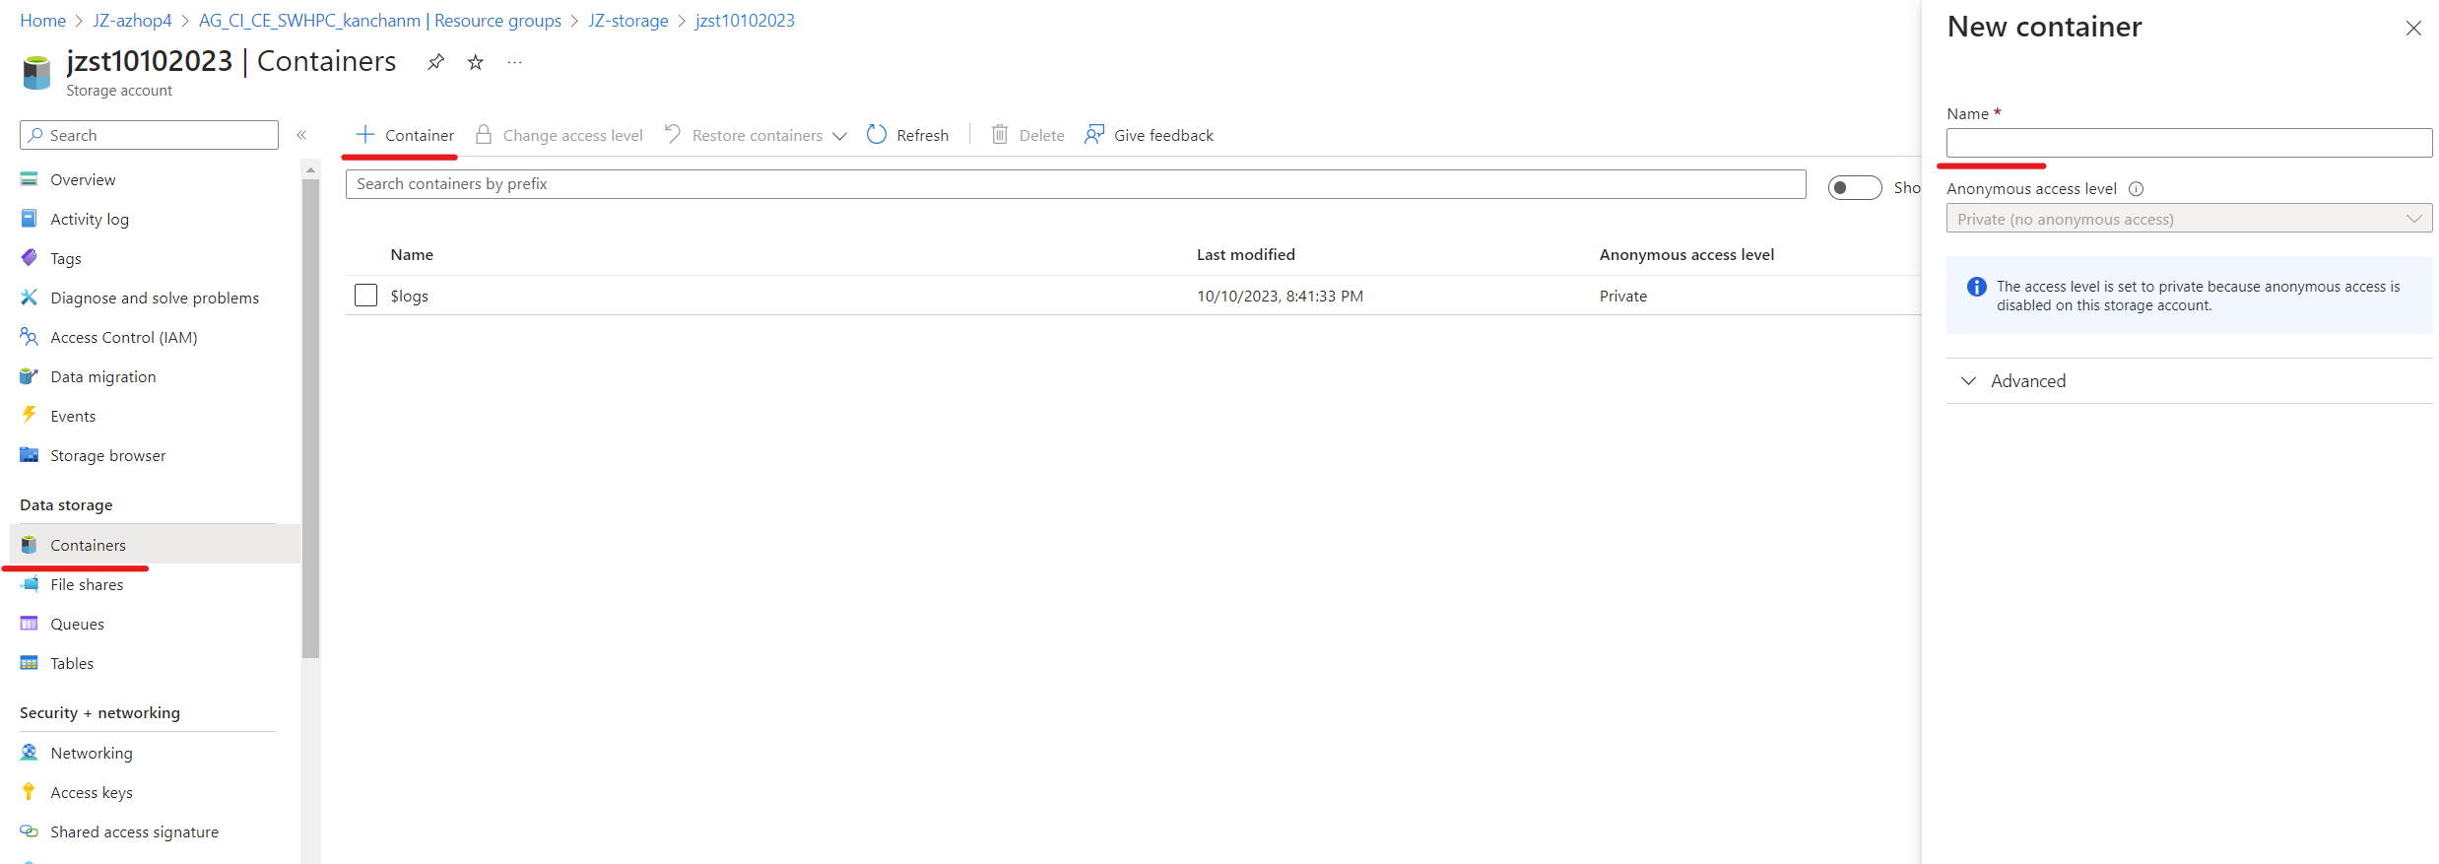
Task: Click the Delete trash can icon
Action: [x=1000, y=134]
